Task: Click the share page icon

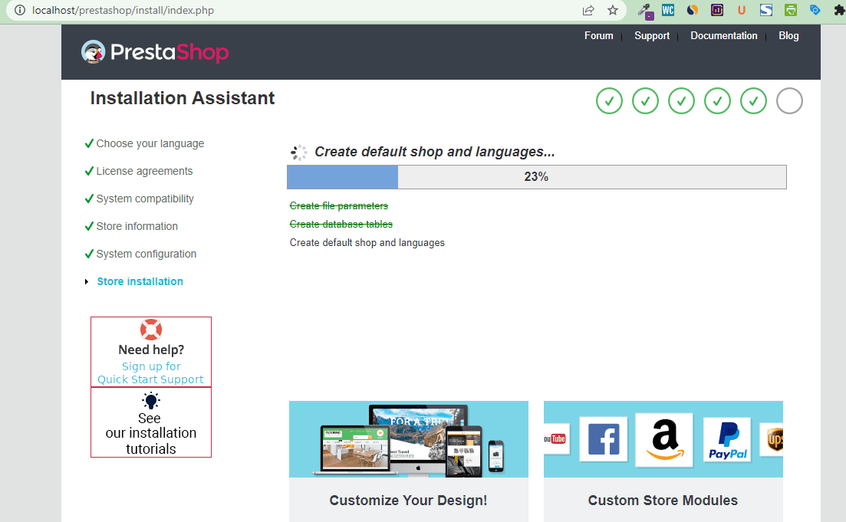Action: tap(588, 10)
